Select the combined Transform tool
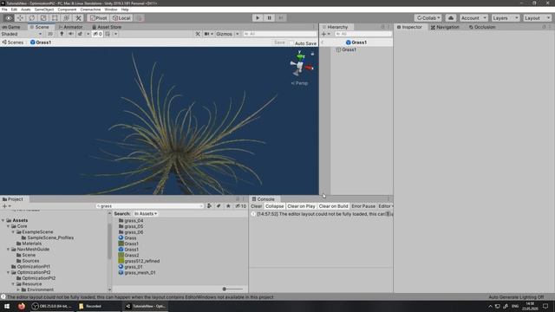Screen dimensions: 555x312 click(67, 18)
